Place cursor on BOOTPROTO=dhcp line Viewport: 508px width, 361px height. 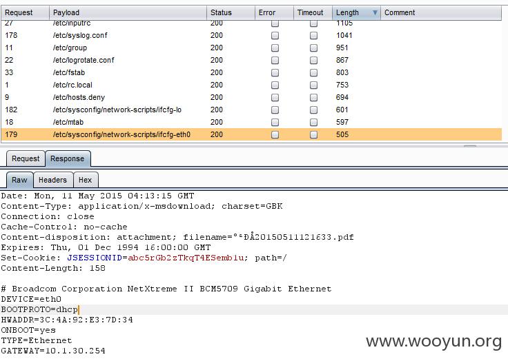click(x=39, y=309)
